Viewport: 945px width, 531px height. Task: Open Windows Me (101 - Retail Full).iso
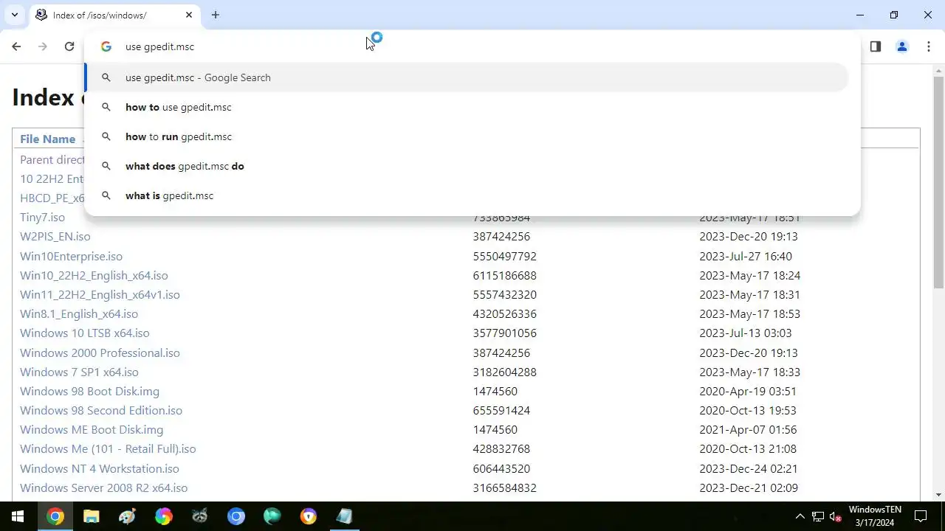click(x=108, y=448)
